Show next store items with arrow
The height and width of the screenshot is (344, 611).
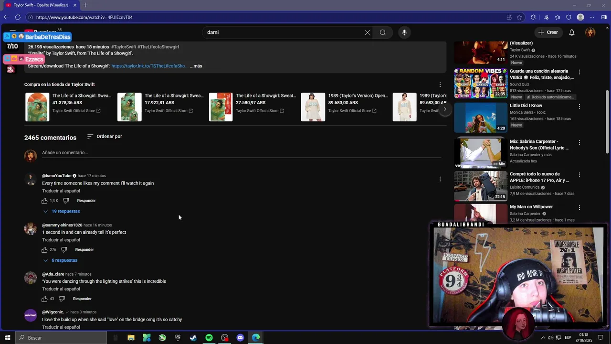click(445, 109)
